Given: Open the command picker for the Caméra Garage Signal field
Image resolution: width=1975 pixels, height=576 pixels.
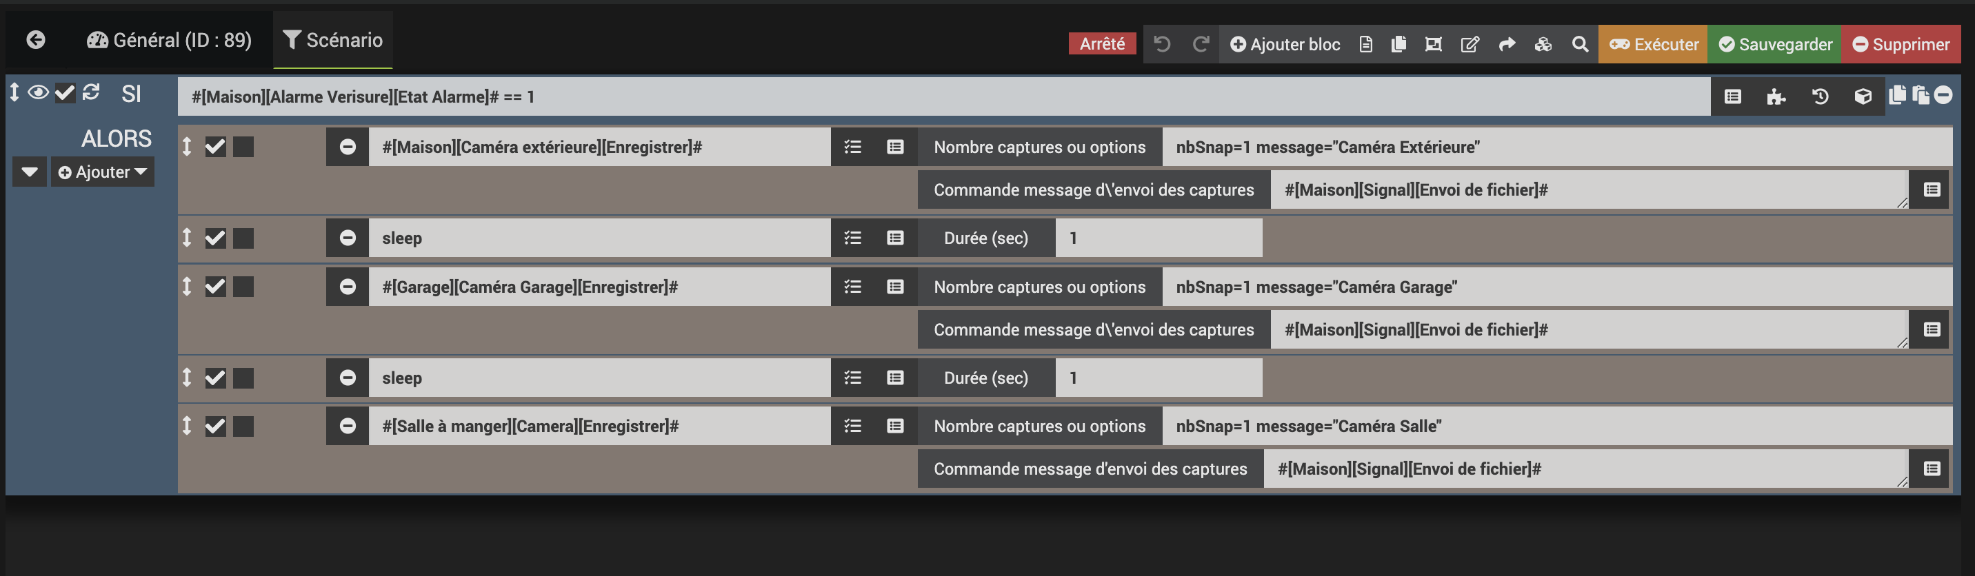Looking at the screenshot, I should pyautogui.click(x=1931, y=330).
